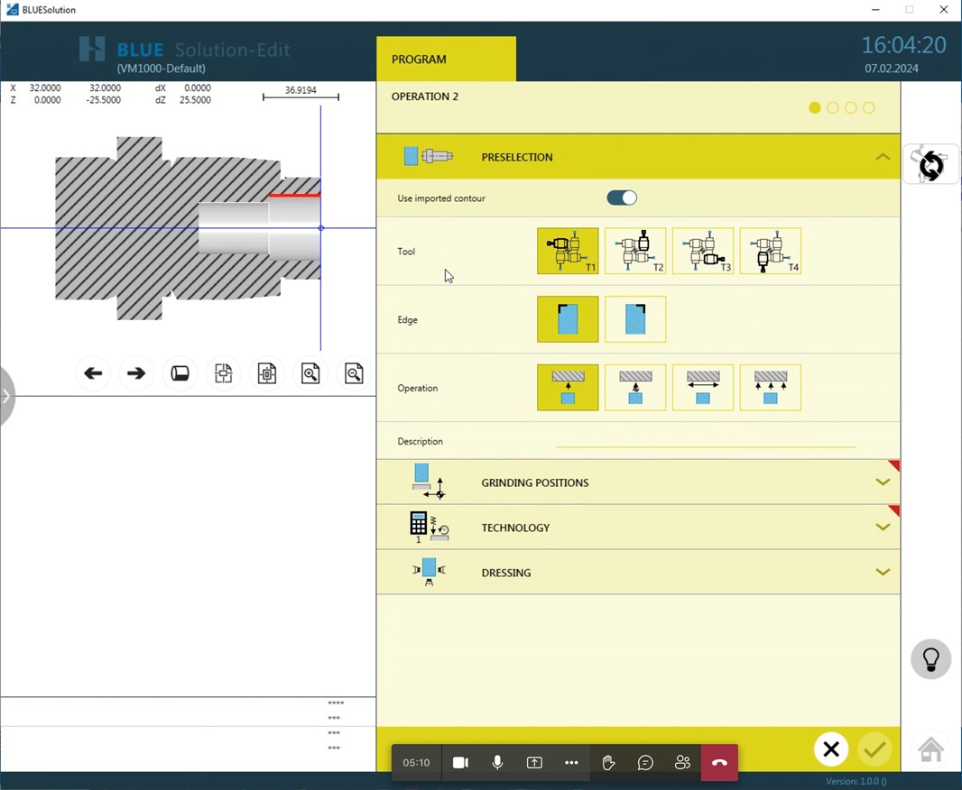962x790 pixels.
Task: Click the Description input field
Action: [705, 440]
